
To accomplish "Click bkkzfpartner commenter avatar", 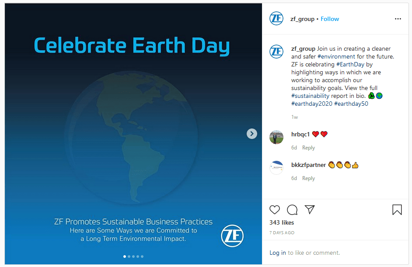I will coord(276,168).
